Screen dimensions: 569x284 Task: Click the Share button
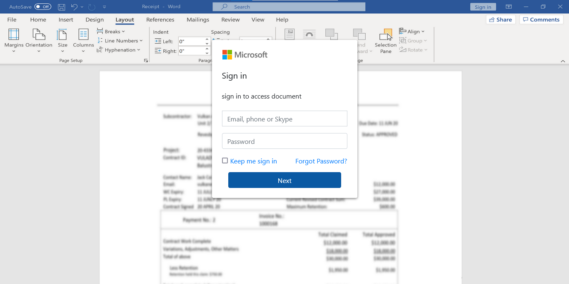click(x=501, y=20)
